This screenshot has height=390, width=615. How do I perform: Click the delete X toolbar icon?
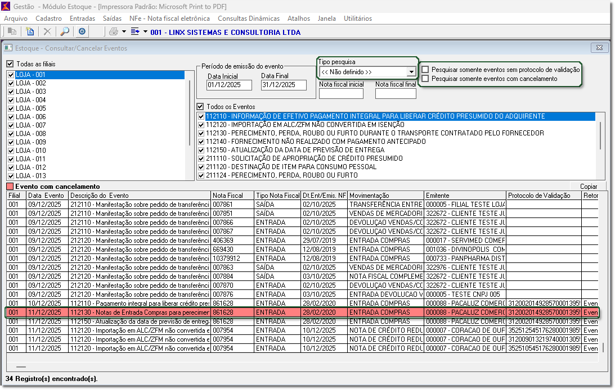[47, 32]
